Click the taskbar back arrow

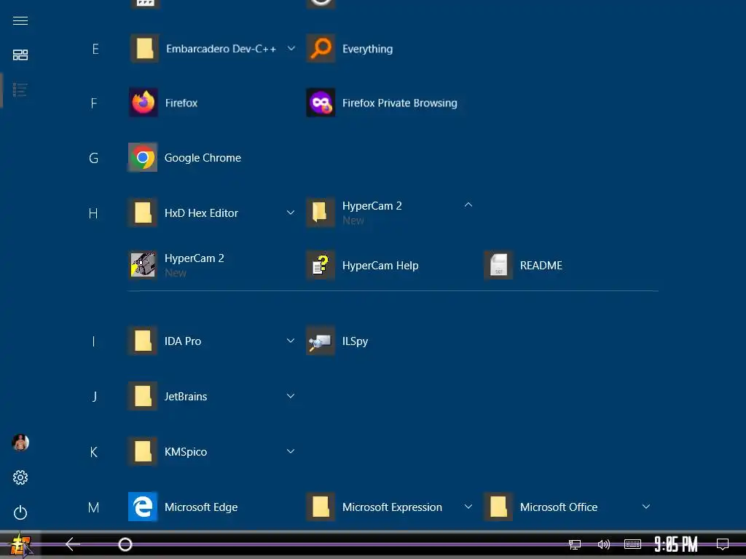(x=73, y=544)
